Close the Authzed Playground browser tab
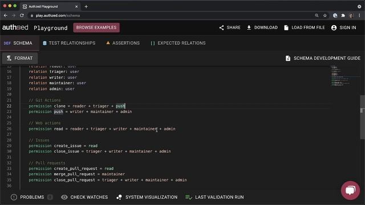The height and width of the screenshot is (205, 365). click(76, 7)
